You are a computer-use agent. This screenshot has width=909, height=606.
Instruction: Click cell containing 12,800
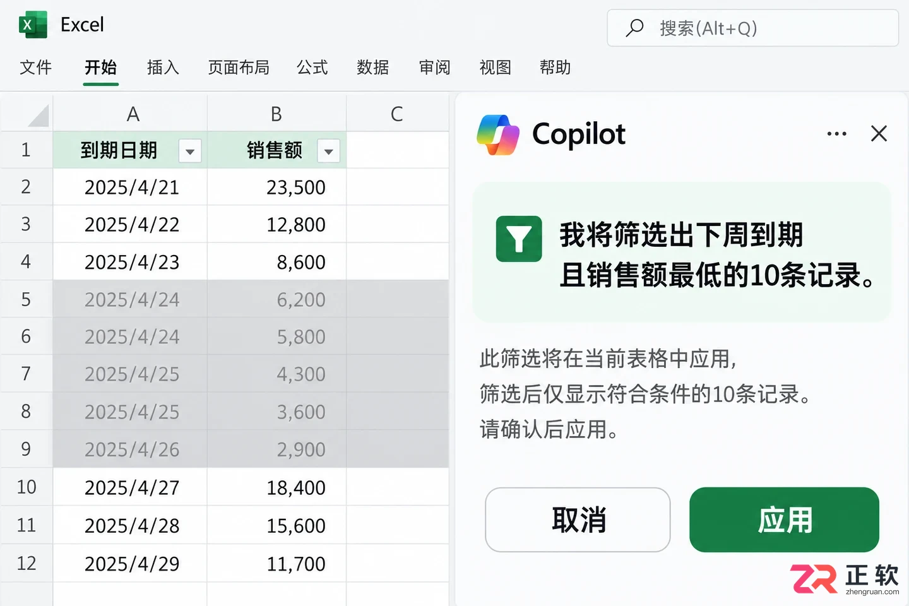[x=276, y=224]
